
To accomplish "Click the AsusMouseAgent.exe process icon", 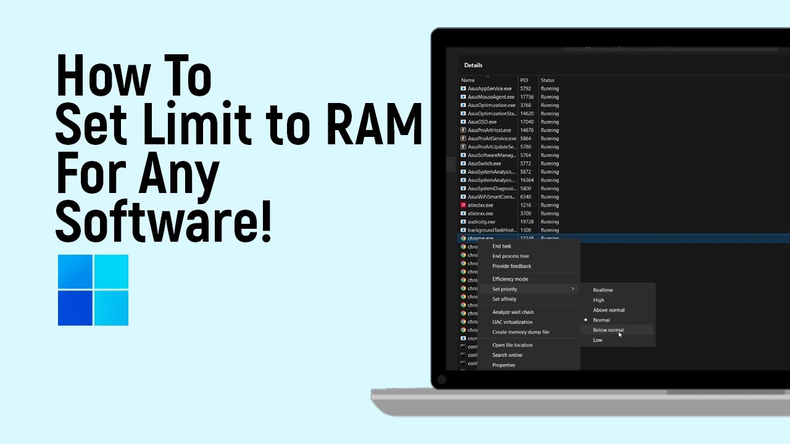I will [463, 97].
